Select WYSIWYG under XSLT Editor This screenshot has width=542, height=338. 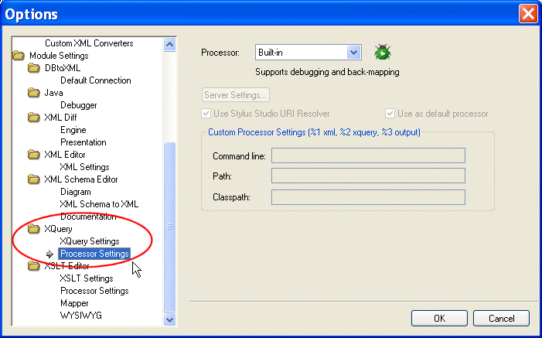[80, 316]
